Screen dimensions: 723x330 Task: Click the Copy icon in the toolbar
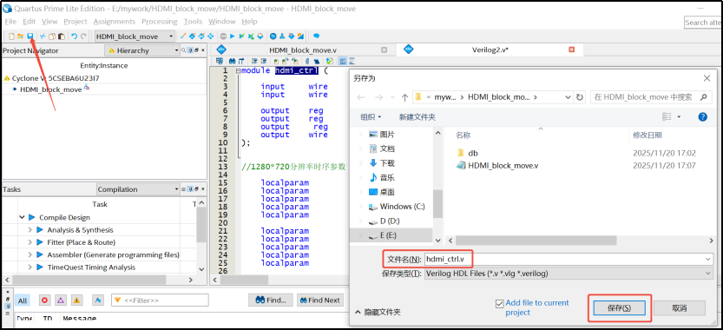pyautogui.click(x=52, y=36)
